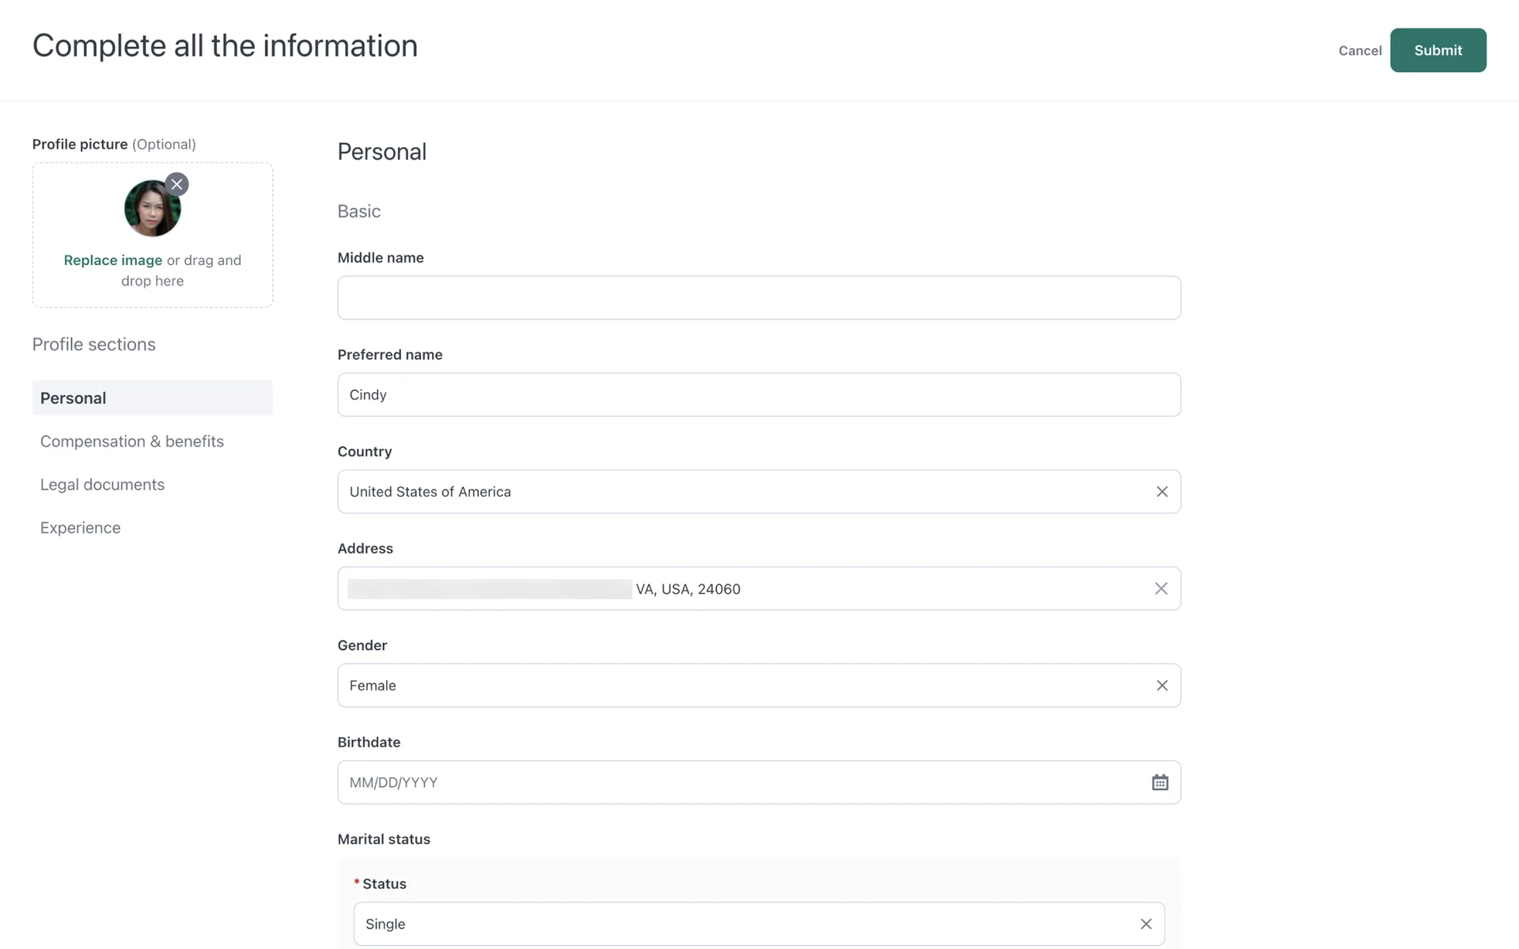Go to Compensation & benefits section
1519x949 pixels.
click(132, 441)
